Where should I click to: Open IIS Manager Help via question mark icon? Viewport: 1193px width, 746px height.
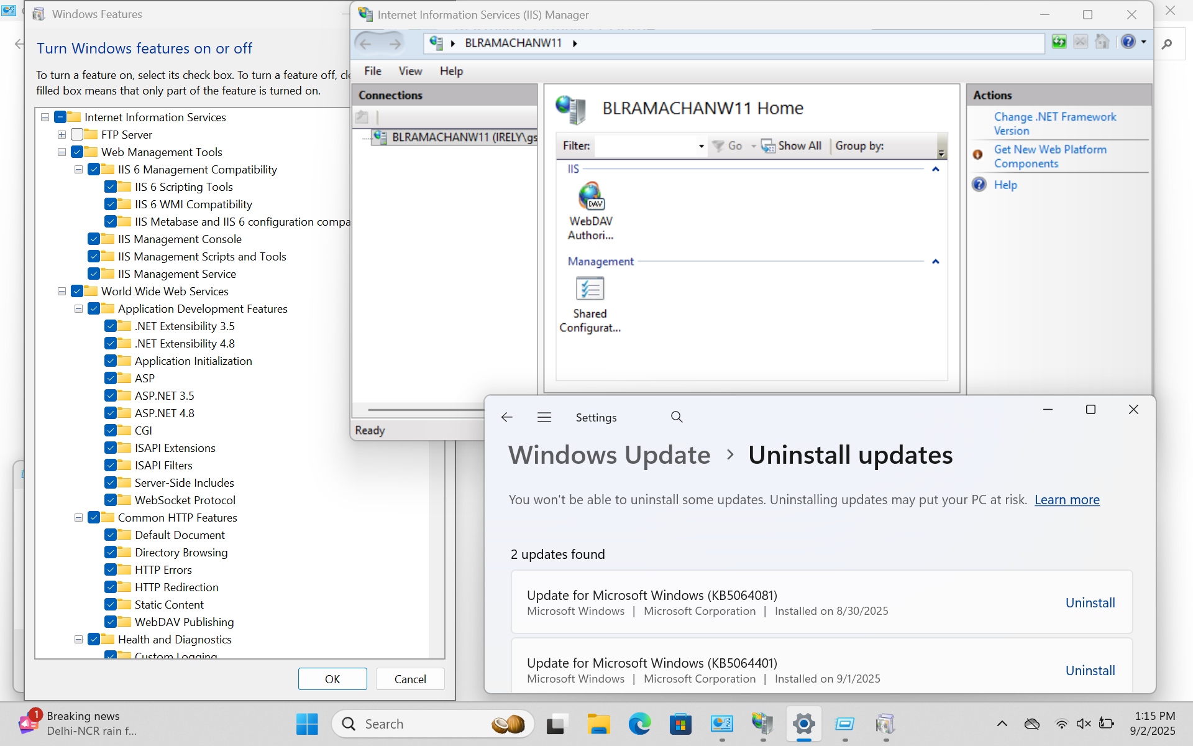coord(1129,41)
